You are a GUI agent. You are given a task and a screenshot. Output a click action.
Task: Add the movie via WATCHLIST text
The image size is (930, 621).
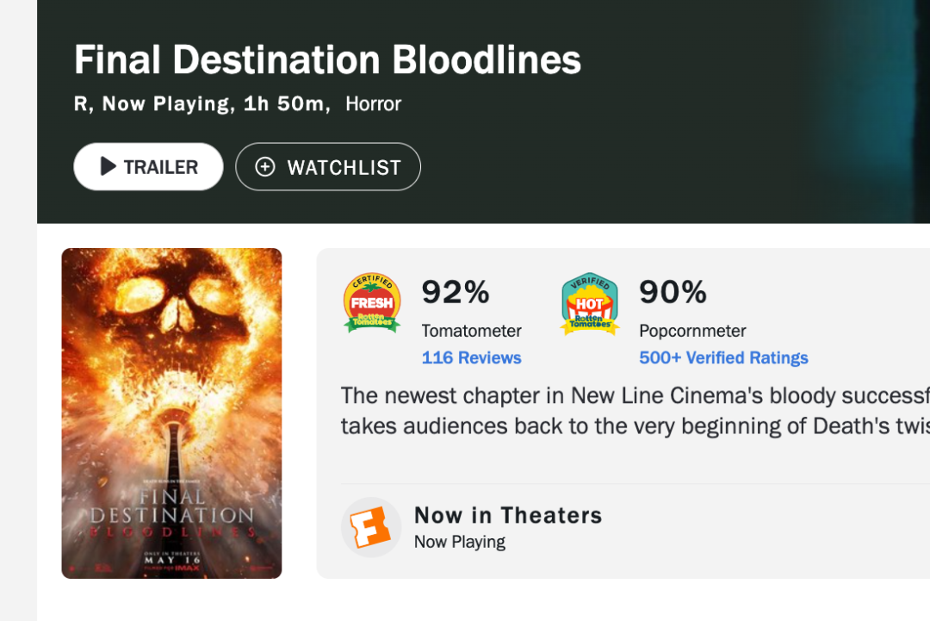tap(344, 168)
